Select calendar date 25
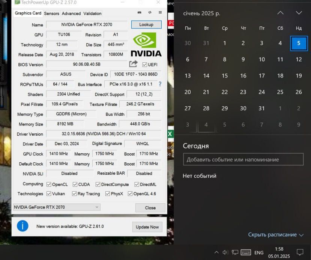The height and width of the screenshot is (260, 311). pos(280,92)
